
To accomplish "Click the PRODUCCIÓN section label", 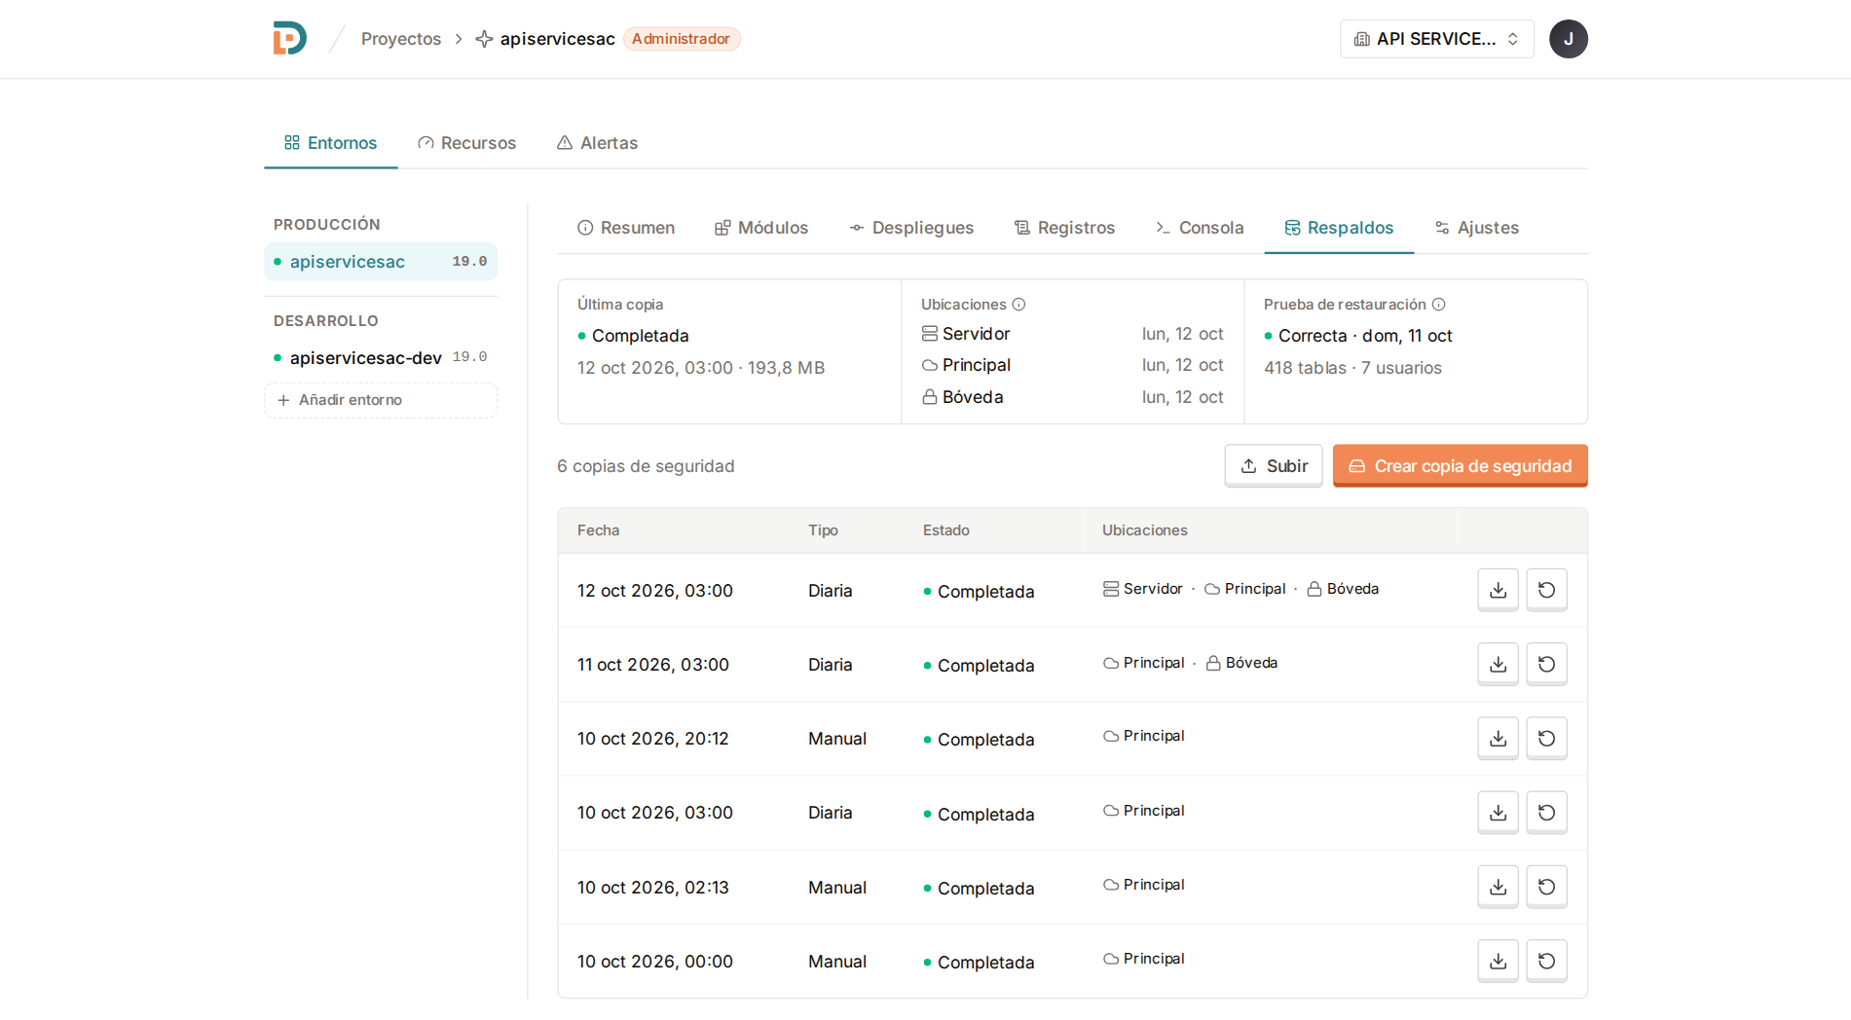I will pyautogui.click(x=326, y=225).
